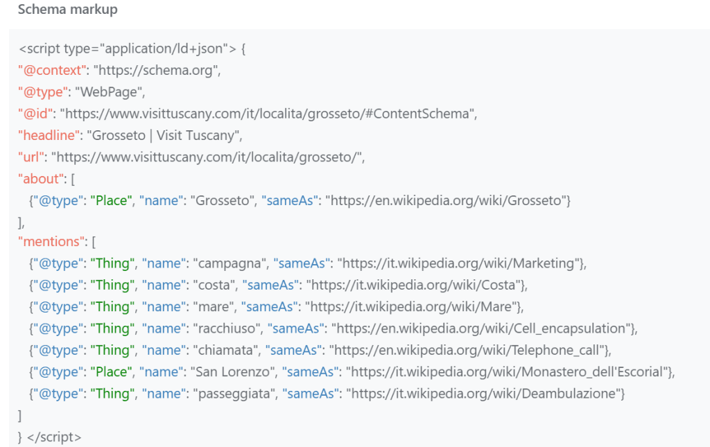This screenshot has width=710, height=447.
Task: Click the Telephone_call Wikipedia URL
Action: coord(467,350)
